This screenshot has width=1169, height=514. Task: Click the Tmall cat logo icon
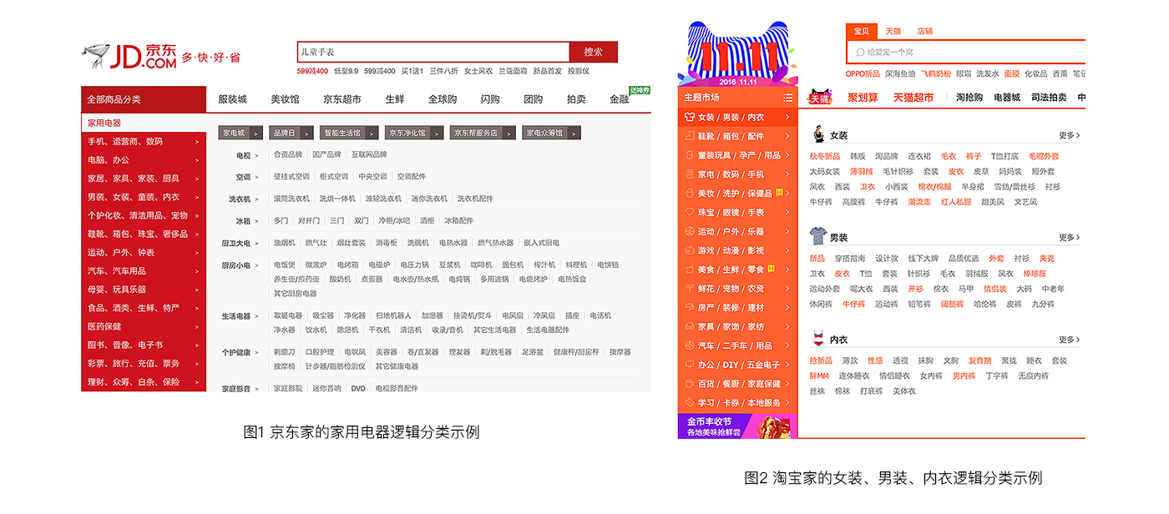[x=820, y=98]
